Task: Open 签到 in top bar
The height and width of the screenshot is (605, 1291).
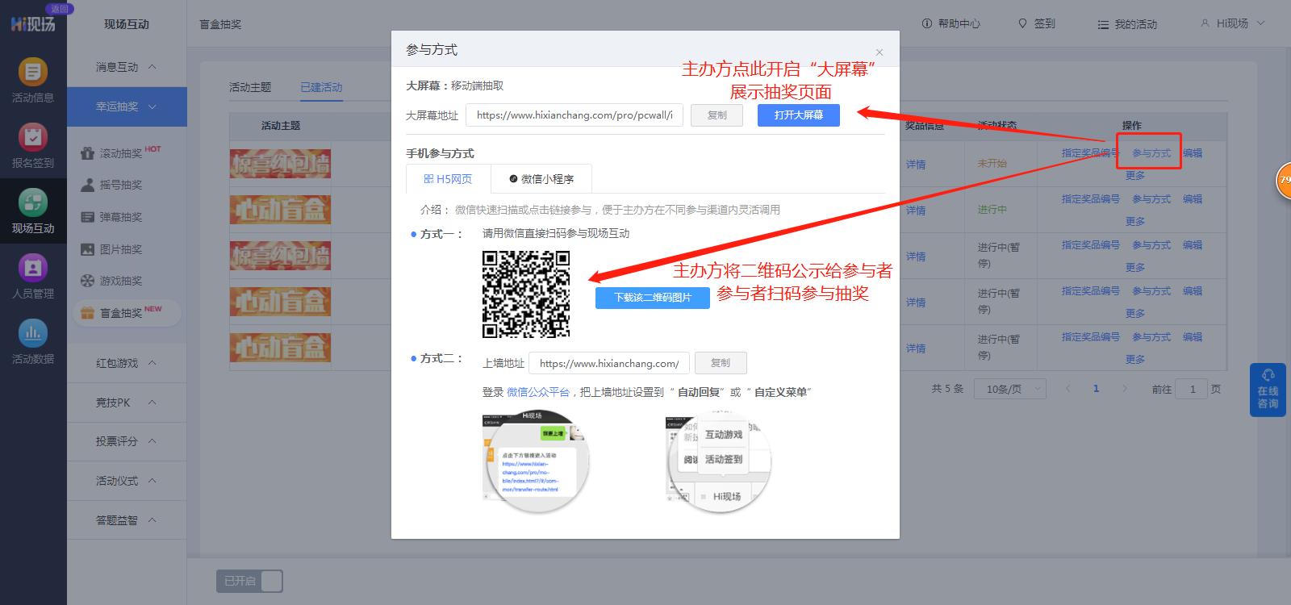Action: pyautogui.click(x=1037, y=24)
